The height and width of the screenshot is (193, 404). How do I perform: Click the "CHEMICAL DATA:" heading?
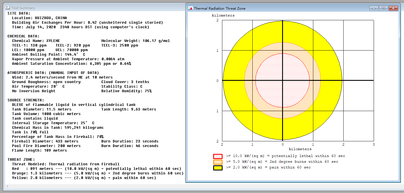23,36
